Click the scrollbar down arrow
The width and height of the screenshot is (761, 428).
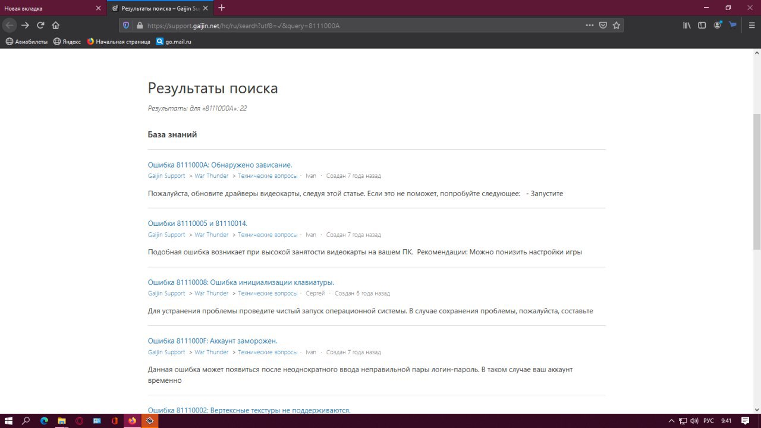pyautogui.click(x=757, y=409)
